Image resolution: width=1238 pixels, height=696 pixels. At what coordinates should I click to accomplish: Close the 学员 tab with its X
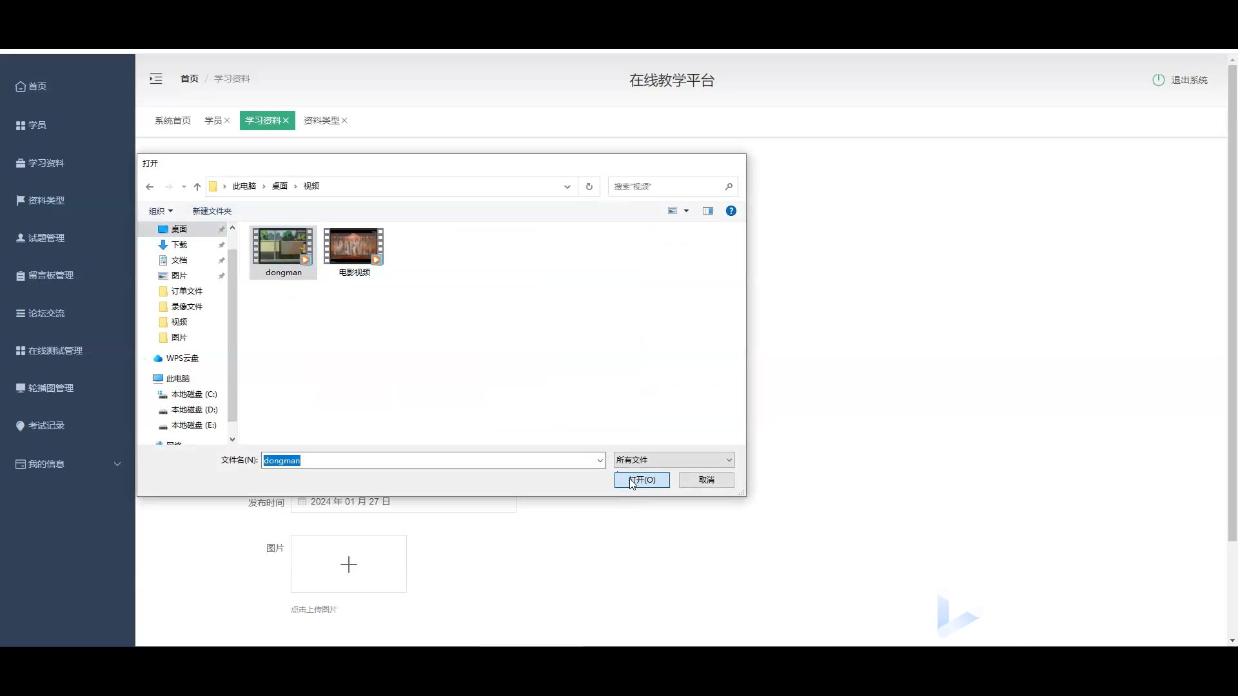(227, 121)
